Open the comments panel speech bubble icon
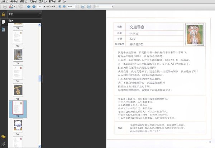 (4, 137)
